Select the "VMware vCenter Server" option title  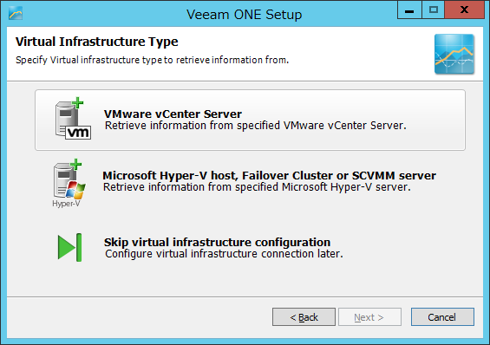[x=173, y=114]
